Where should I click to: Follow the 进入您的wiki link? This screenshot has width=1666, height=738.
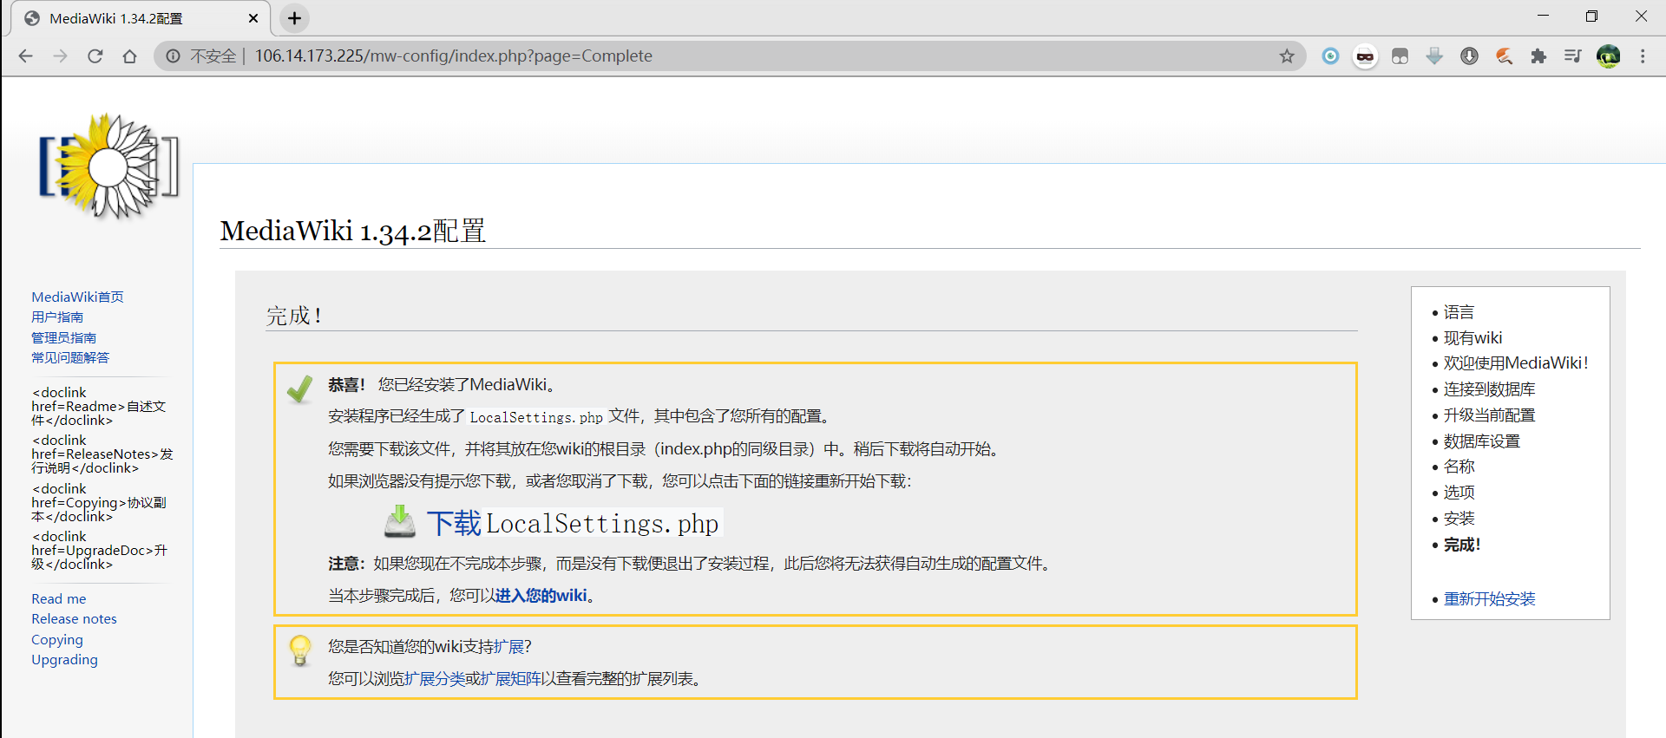541,596
